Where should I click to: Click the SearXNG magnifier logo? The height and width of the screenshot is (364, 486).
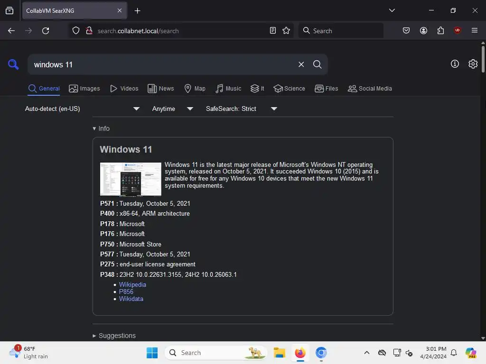tap(13, 64)
